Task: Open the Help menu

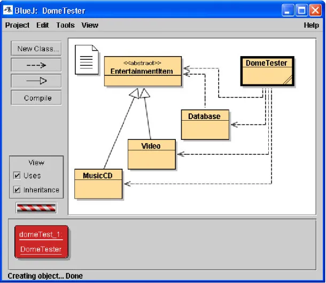Action: tap(311, 25)
